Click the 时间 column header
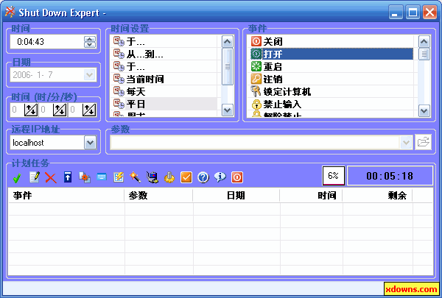The width and height of the screenshot is (442, 298). pyautogui.click(x=311, y=195)
